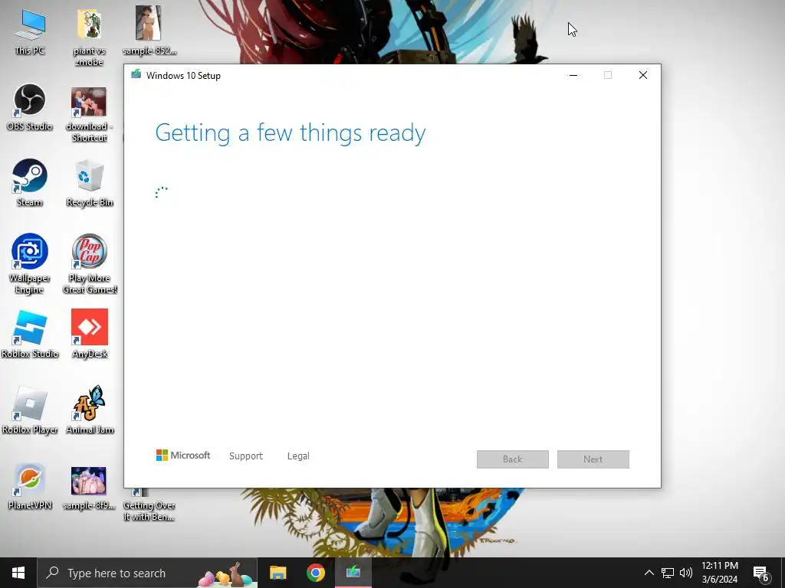Click the greyed-out maximize button in Setup
The image size is (785, 588).
click(x=608, y=75)
